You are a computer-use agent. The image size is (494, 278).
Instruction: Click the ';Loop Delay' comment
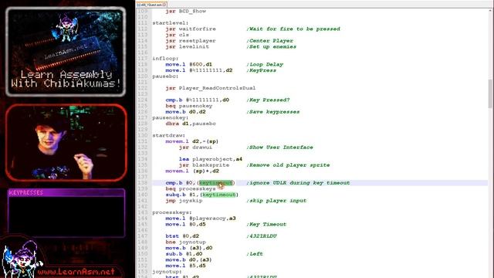pyautogui.click(x=265, y=65)
